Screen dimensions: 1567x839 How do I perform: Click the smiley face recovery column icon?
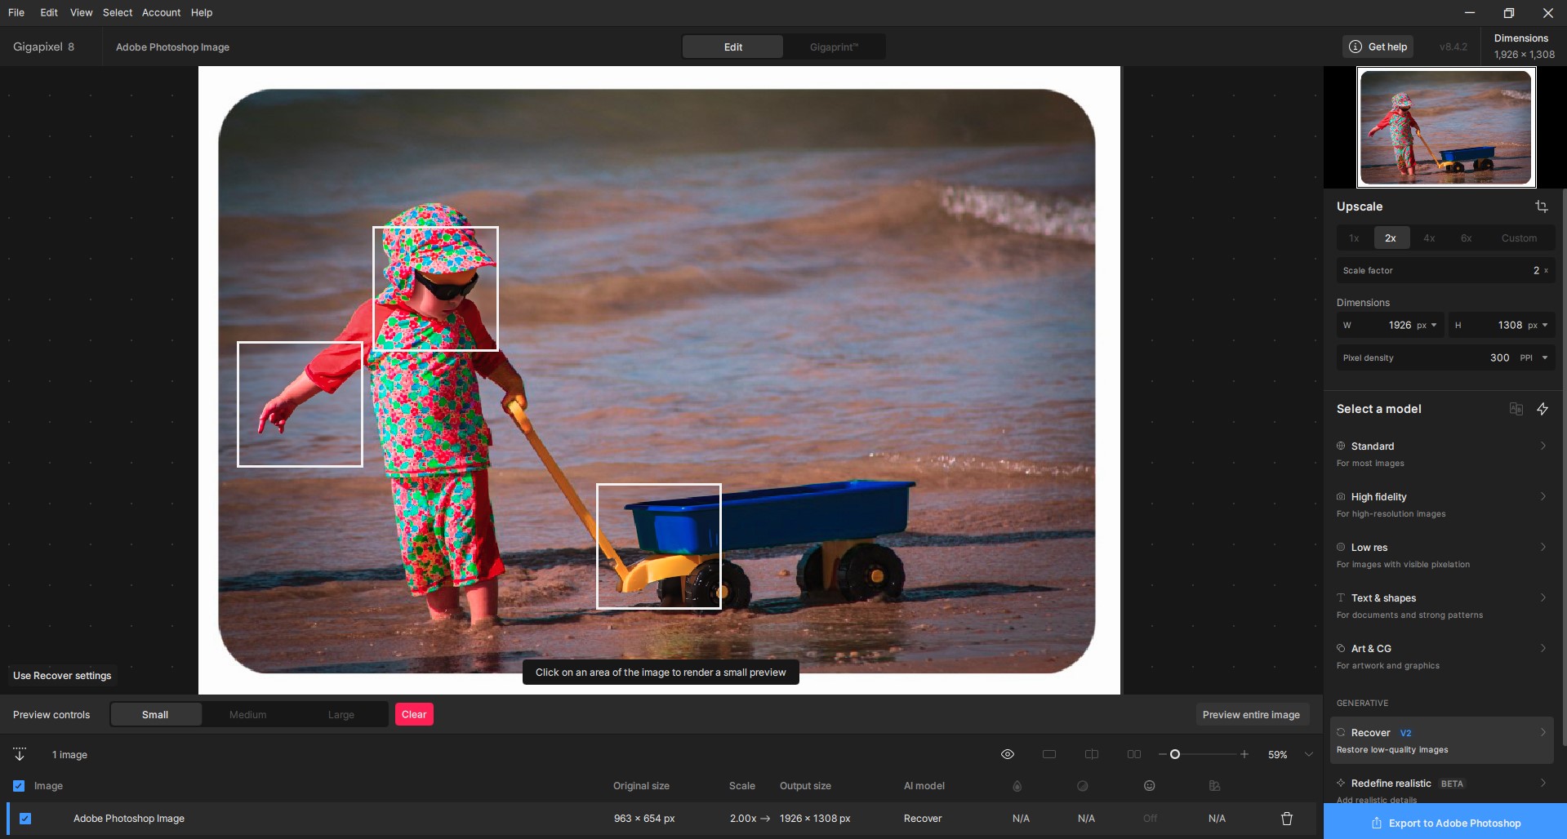1149,786
